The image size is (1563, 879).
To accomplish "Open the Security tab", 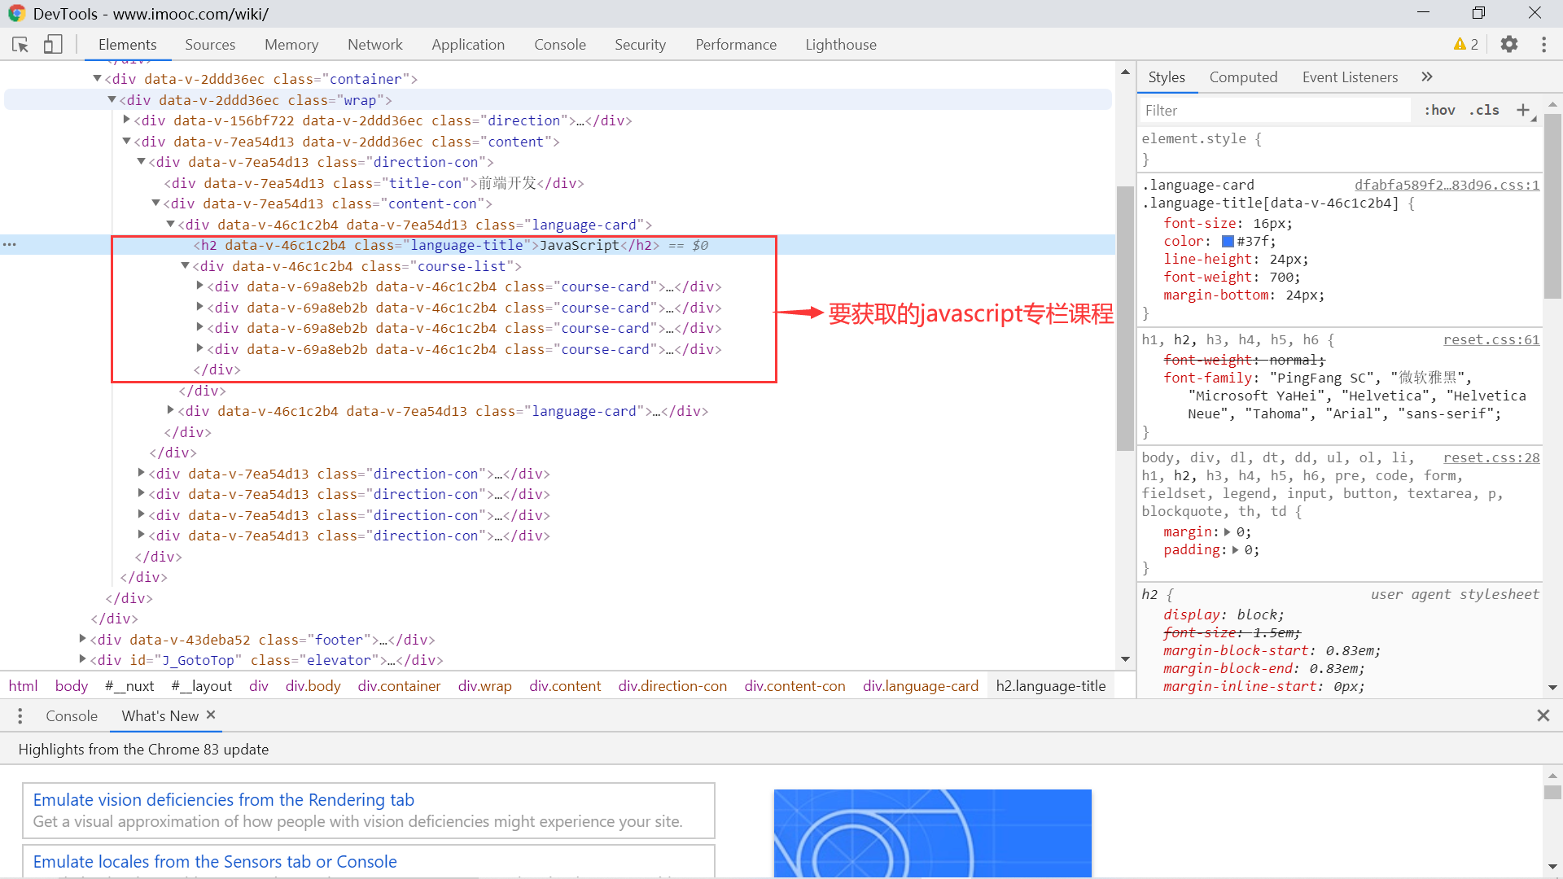I will [640, 45].
